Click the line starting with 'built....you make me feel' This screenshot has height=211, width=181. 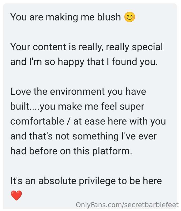coord(77,107)
